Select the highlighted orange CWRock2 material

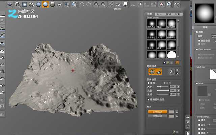[x=158, y=112]
